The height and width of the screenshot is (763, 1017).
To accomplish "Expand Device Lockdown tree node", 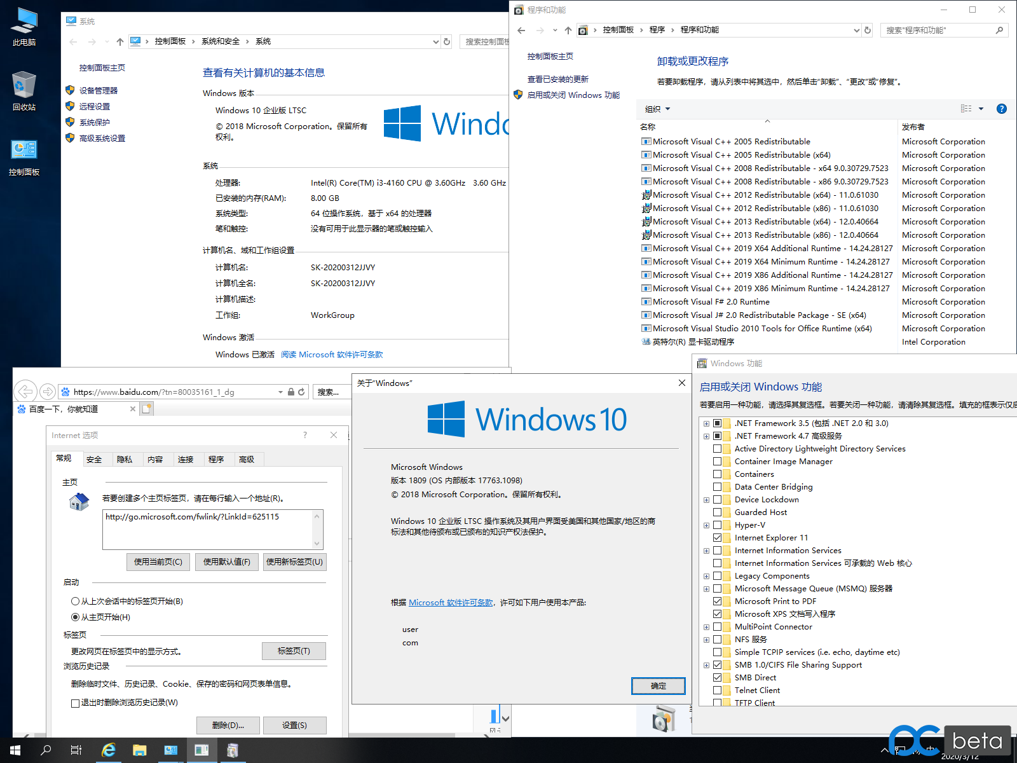I will [x=706, y=500].
